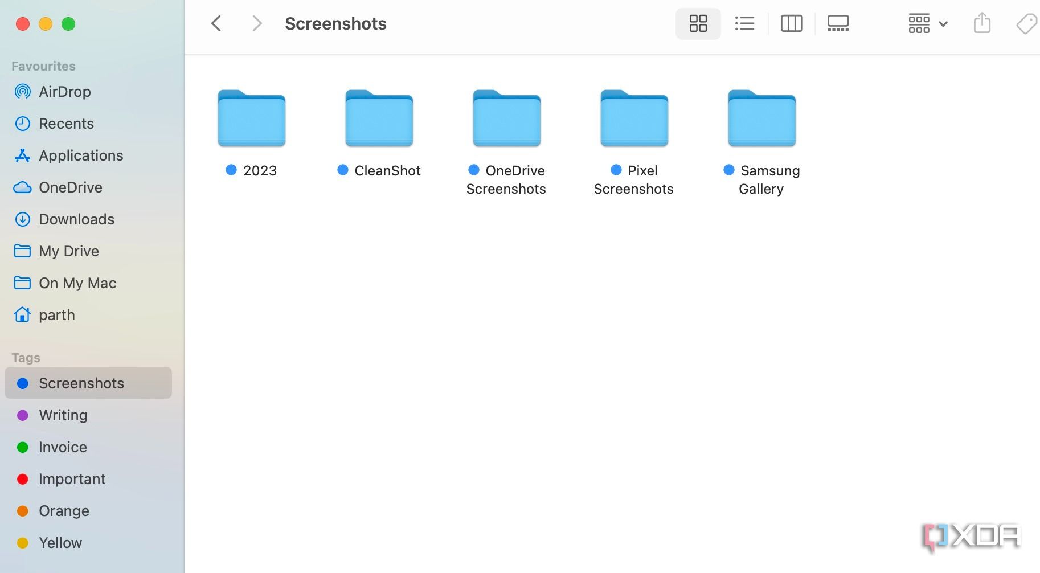
Task: Go to the Downloads folder
Action: click(x=76, y=219)
